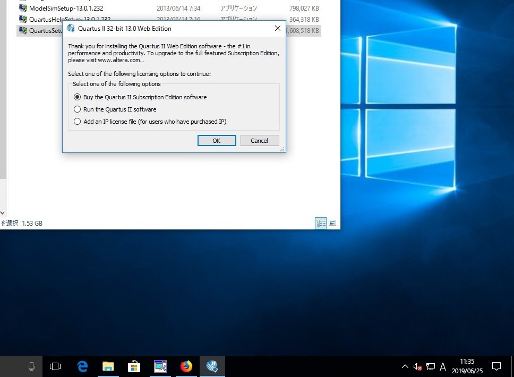Click the microphone icon on the taskbar
Viewport: 514px width, 377px height.
31,366
